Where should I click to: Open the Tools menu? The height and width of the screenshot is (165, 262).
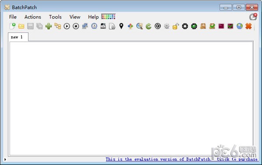55,17
